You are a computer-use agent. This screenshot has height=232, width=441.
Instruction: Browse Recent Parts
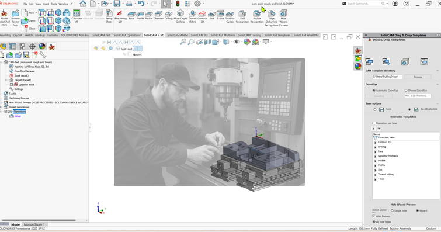[x=15, y=18]
